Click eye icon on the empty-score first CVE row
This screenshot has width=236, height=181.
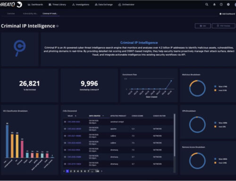point(65,122)
